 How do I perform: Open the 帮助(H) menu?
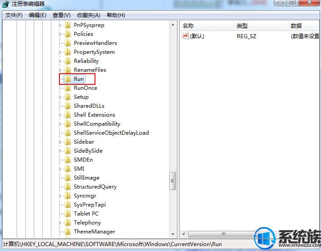tap(116, 15)
